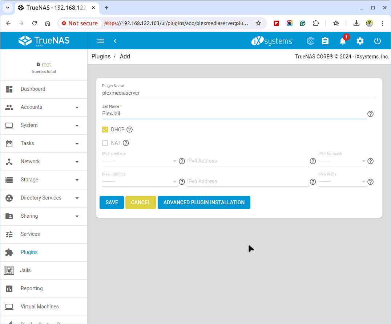Viewport: 391px width, 324px height.
Task: Click the browser reload icon
Action: click(x=35, y=23)
